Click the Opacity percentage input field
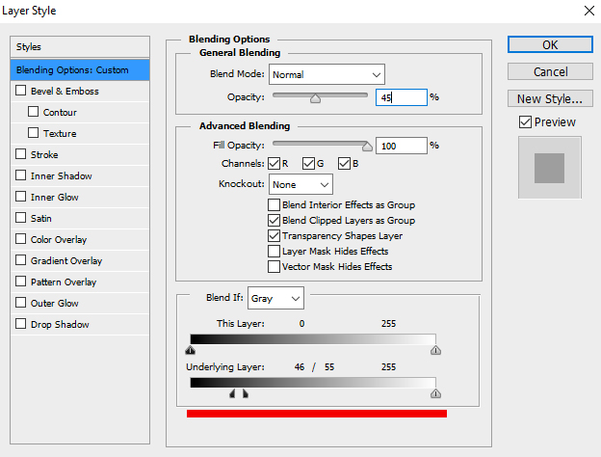 point(402,97)
